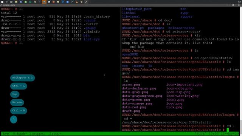Click logo.png file name
This screenshot has height=136, width=242.
pos(174,104)
